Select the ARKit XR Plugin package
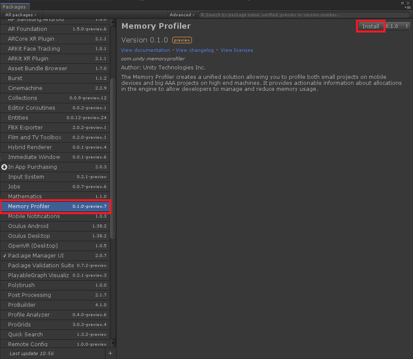 55,58
